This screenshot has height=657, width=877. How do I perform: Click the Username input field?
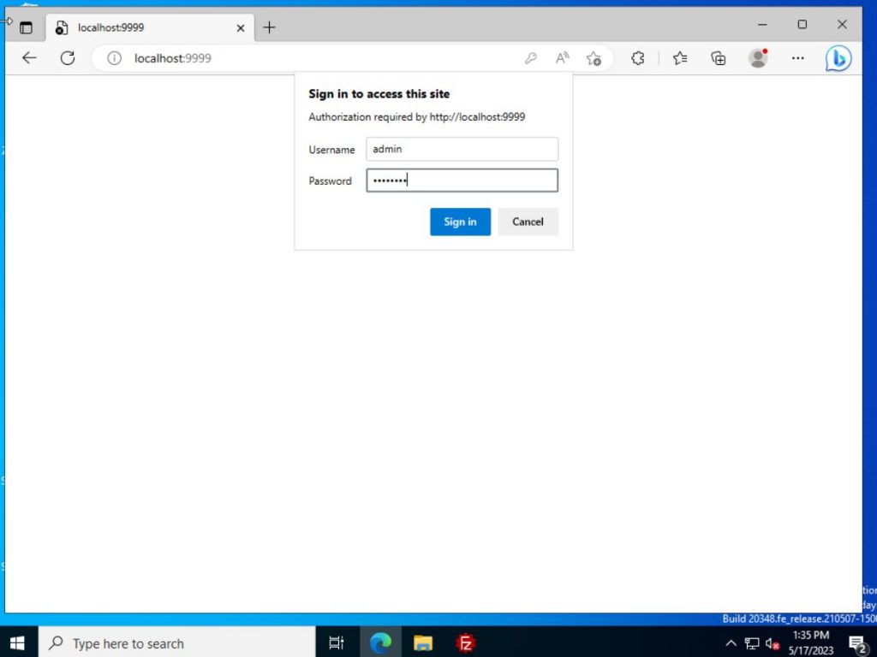[462, 149]
